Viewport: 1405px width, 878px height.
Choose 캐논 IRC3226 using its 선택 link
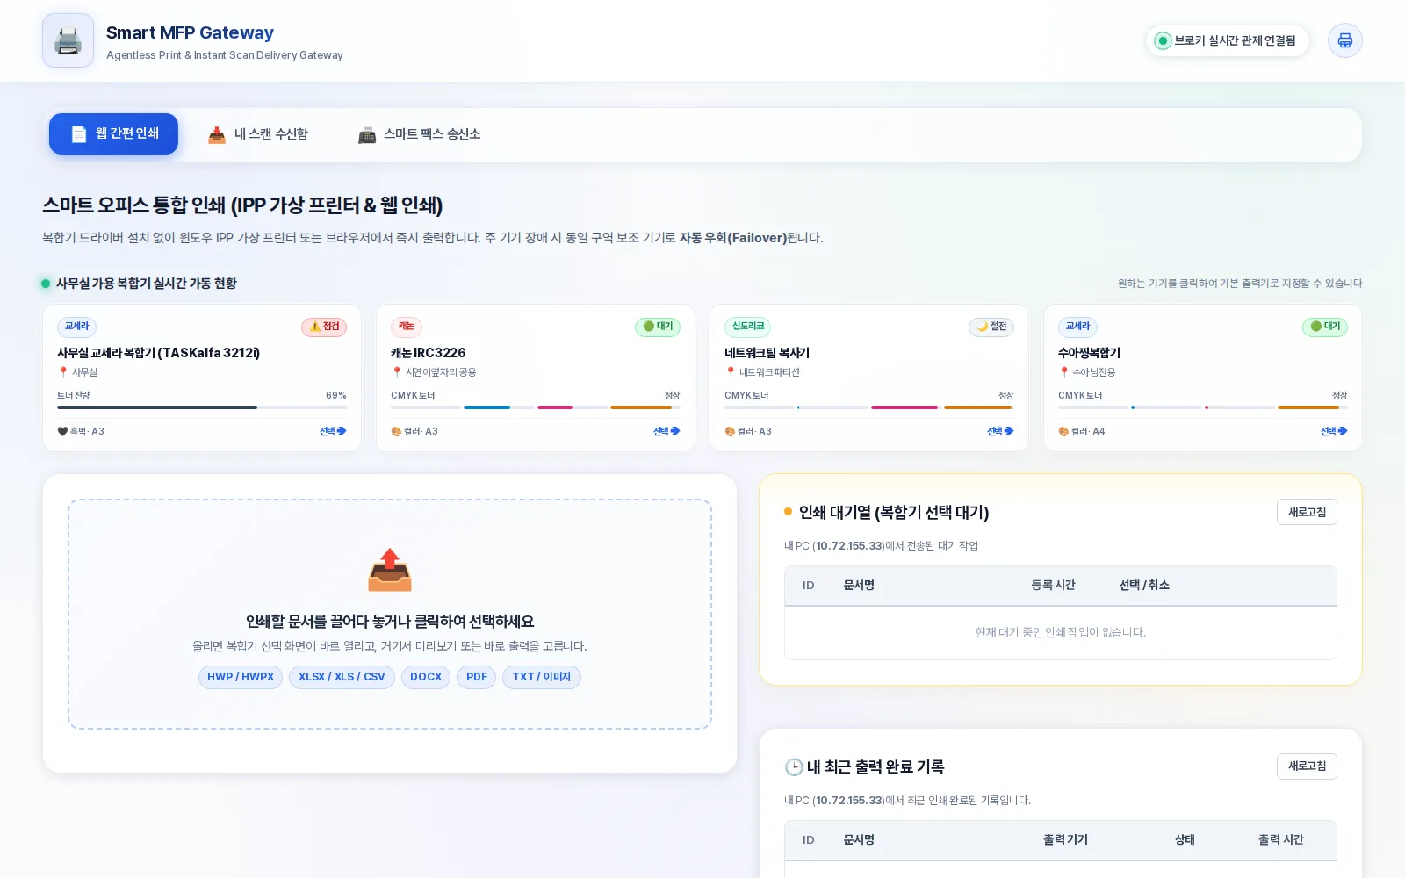[x=666, y=431]
